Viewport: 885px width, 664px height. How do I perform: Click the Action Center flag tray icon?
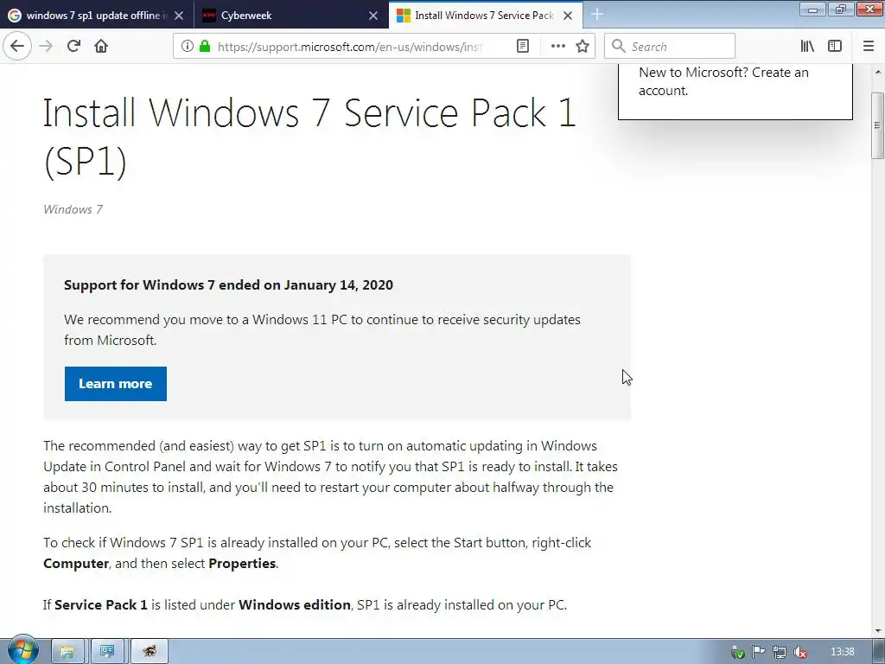[x=759, y=652]
